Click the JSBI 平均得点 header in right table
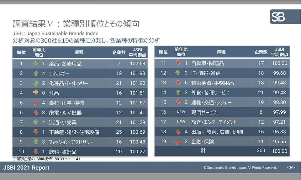301x180 pixels. 279,52
